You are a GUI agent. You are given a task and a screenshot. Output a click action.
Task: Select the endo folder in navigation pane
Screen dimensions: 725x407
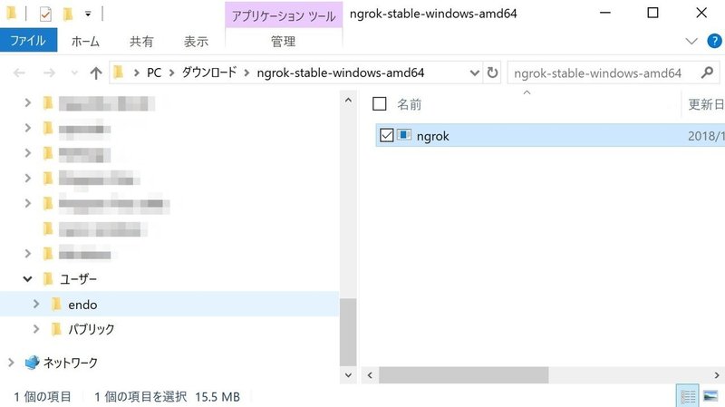[x=82, y=305]
